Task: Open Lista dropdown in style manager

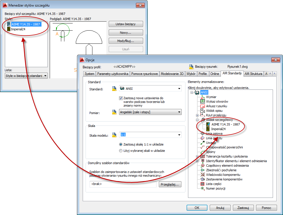Action: tap(26, 76)
